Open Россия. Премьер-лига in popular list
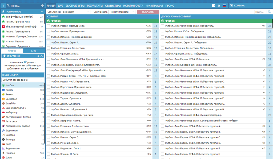 (18, 22)
